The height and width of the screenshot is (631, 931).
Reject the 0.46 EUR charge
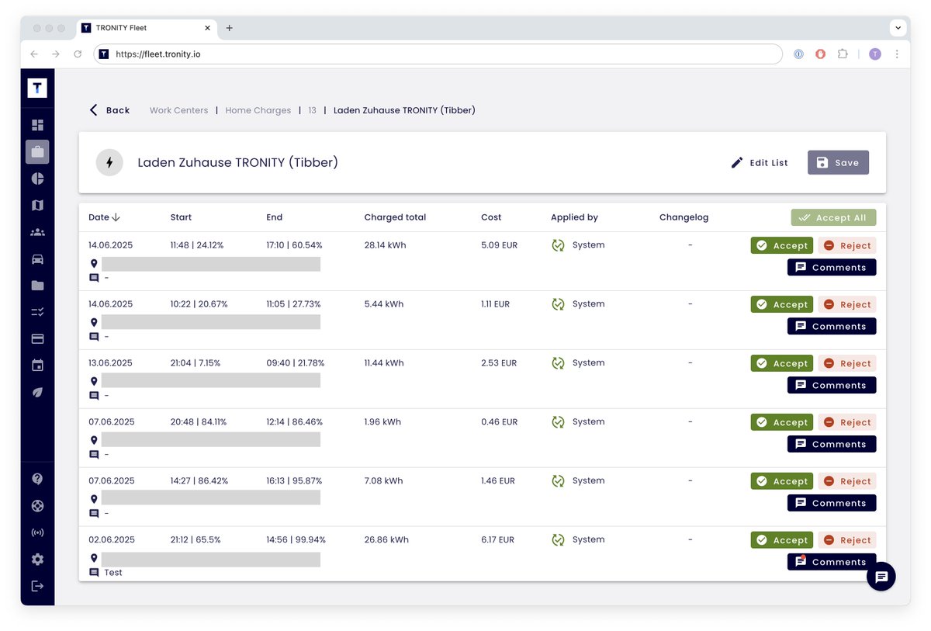846,422
